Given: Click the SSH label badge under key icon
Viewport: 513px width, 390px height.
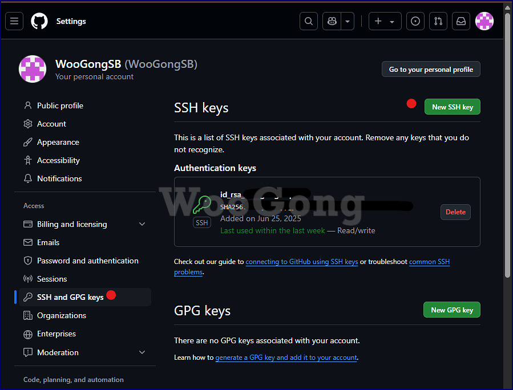Looking at the screenshot, I should pos(202,223).
